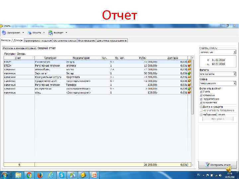Open Windows Explorer from the taskbar
Screen dimensions: 239x179
18,175
